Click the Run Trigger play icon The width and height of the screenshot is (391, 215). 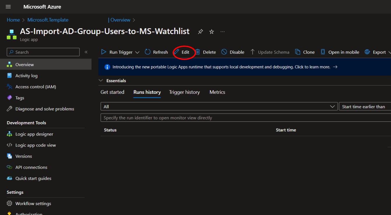(104, 52)
